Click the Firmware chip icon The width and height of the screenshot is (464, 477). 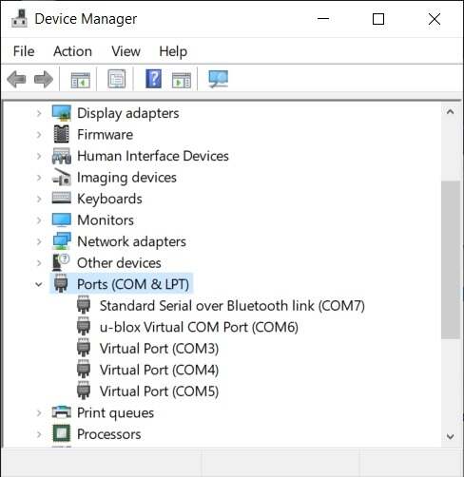[x=61, y=134]
